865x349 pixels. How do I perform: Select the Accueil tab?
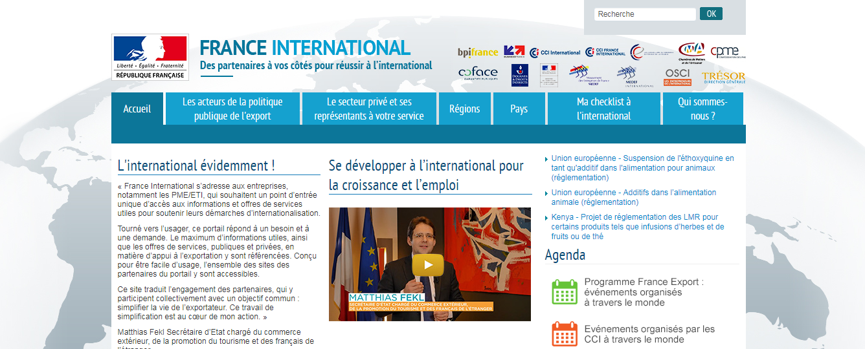click(x=137, y=109)
